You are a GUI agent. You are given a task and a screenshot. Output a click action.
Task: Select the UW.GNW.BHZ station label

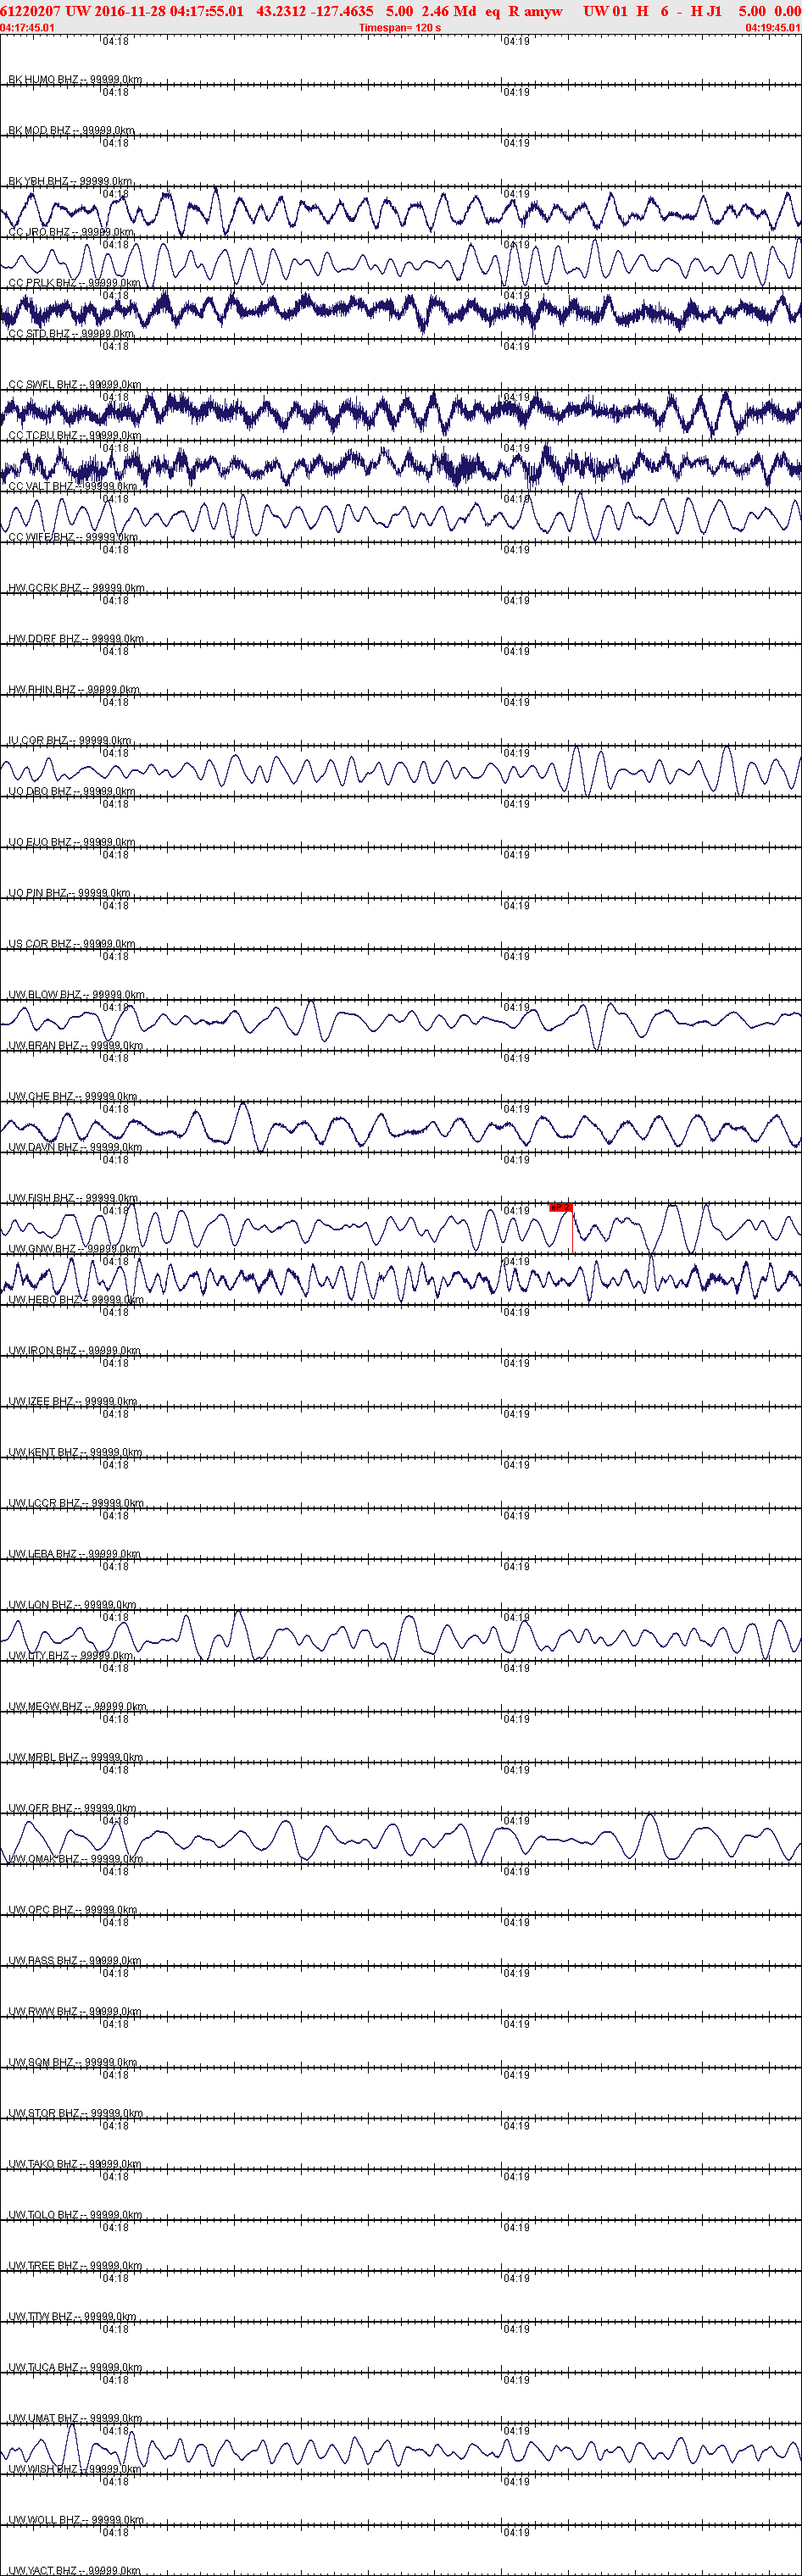pos(74,1250)
